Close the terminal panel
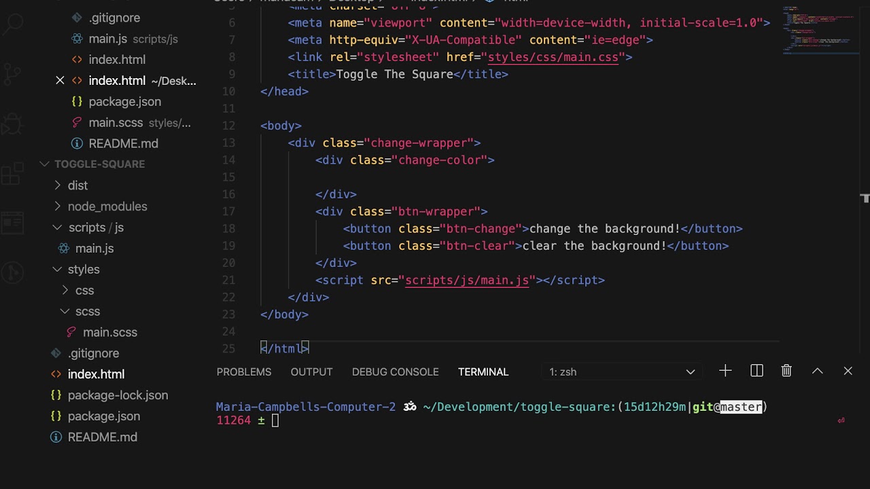The image size is (870, 489). click(x=848, y=371)
